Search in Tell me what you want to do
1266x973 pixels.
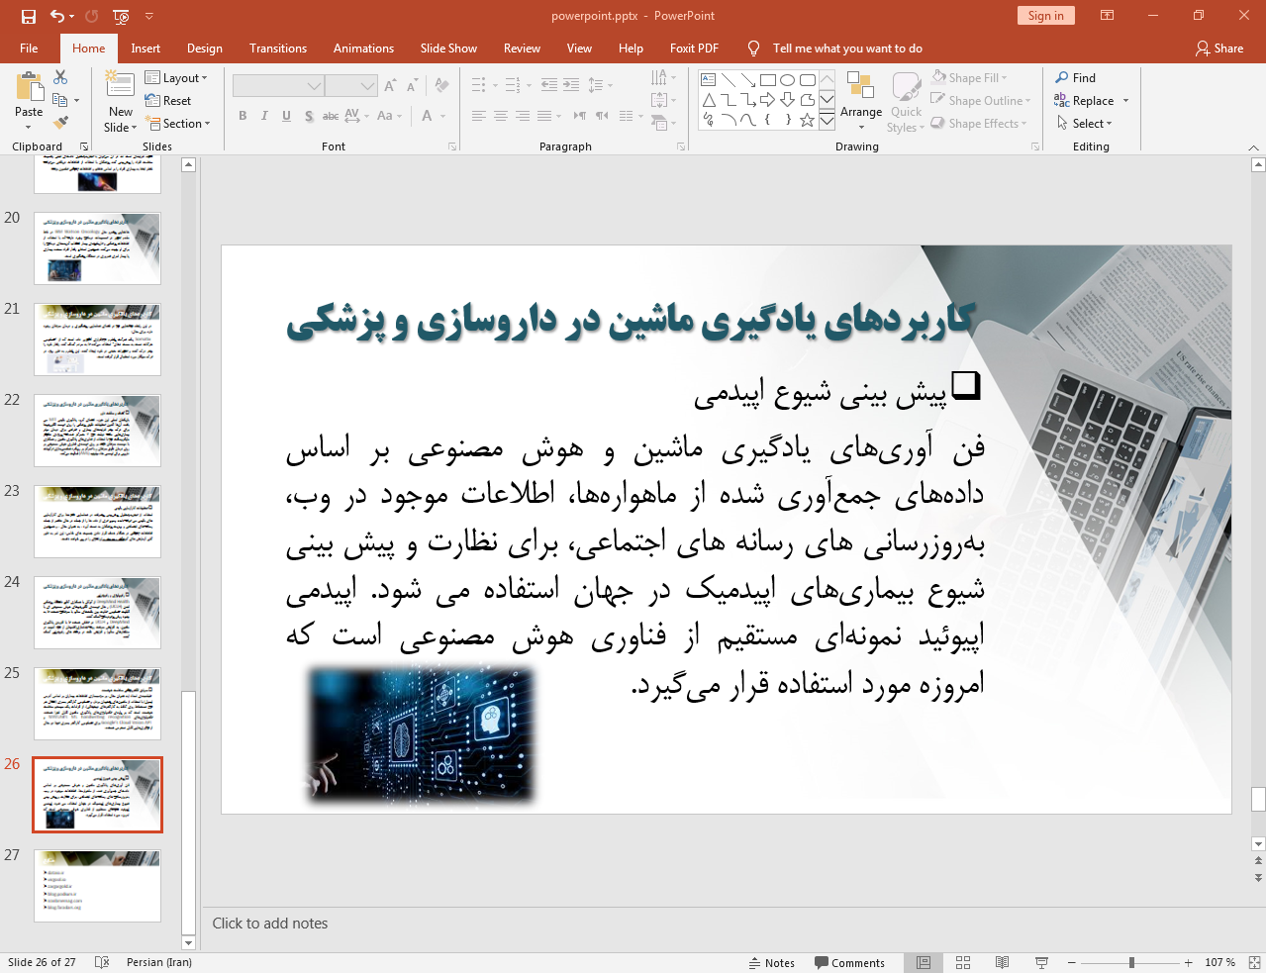click(x=847, y=49)
